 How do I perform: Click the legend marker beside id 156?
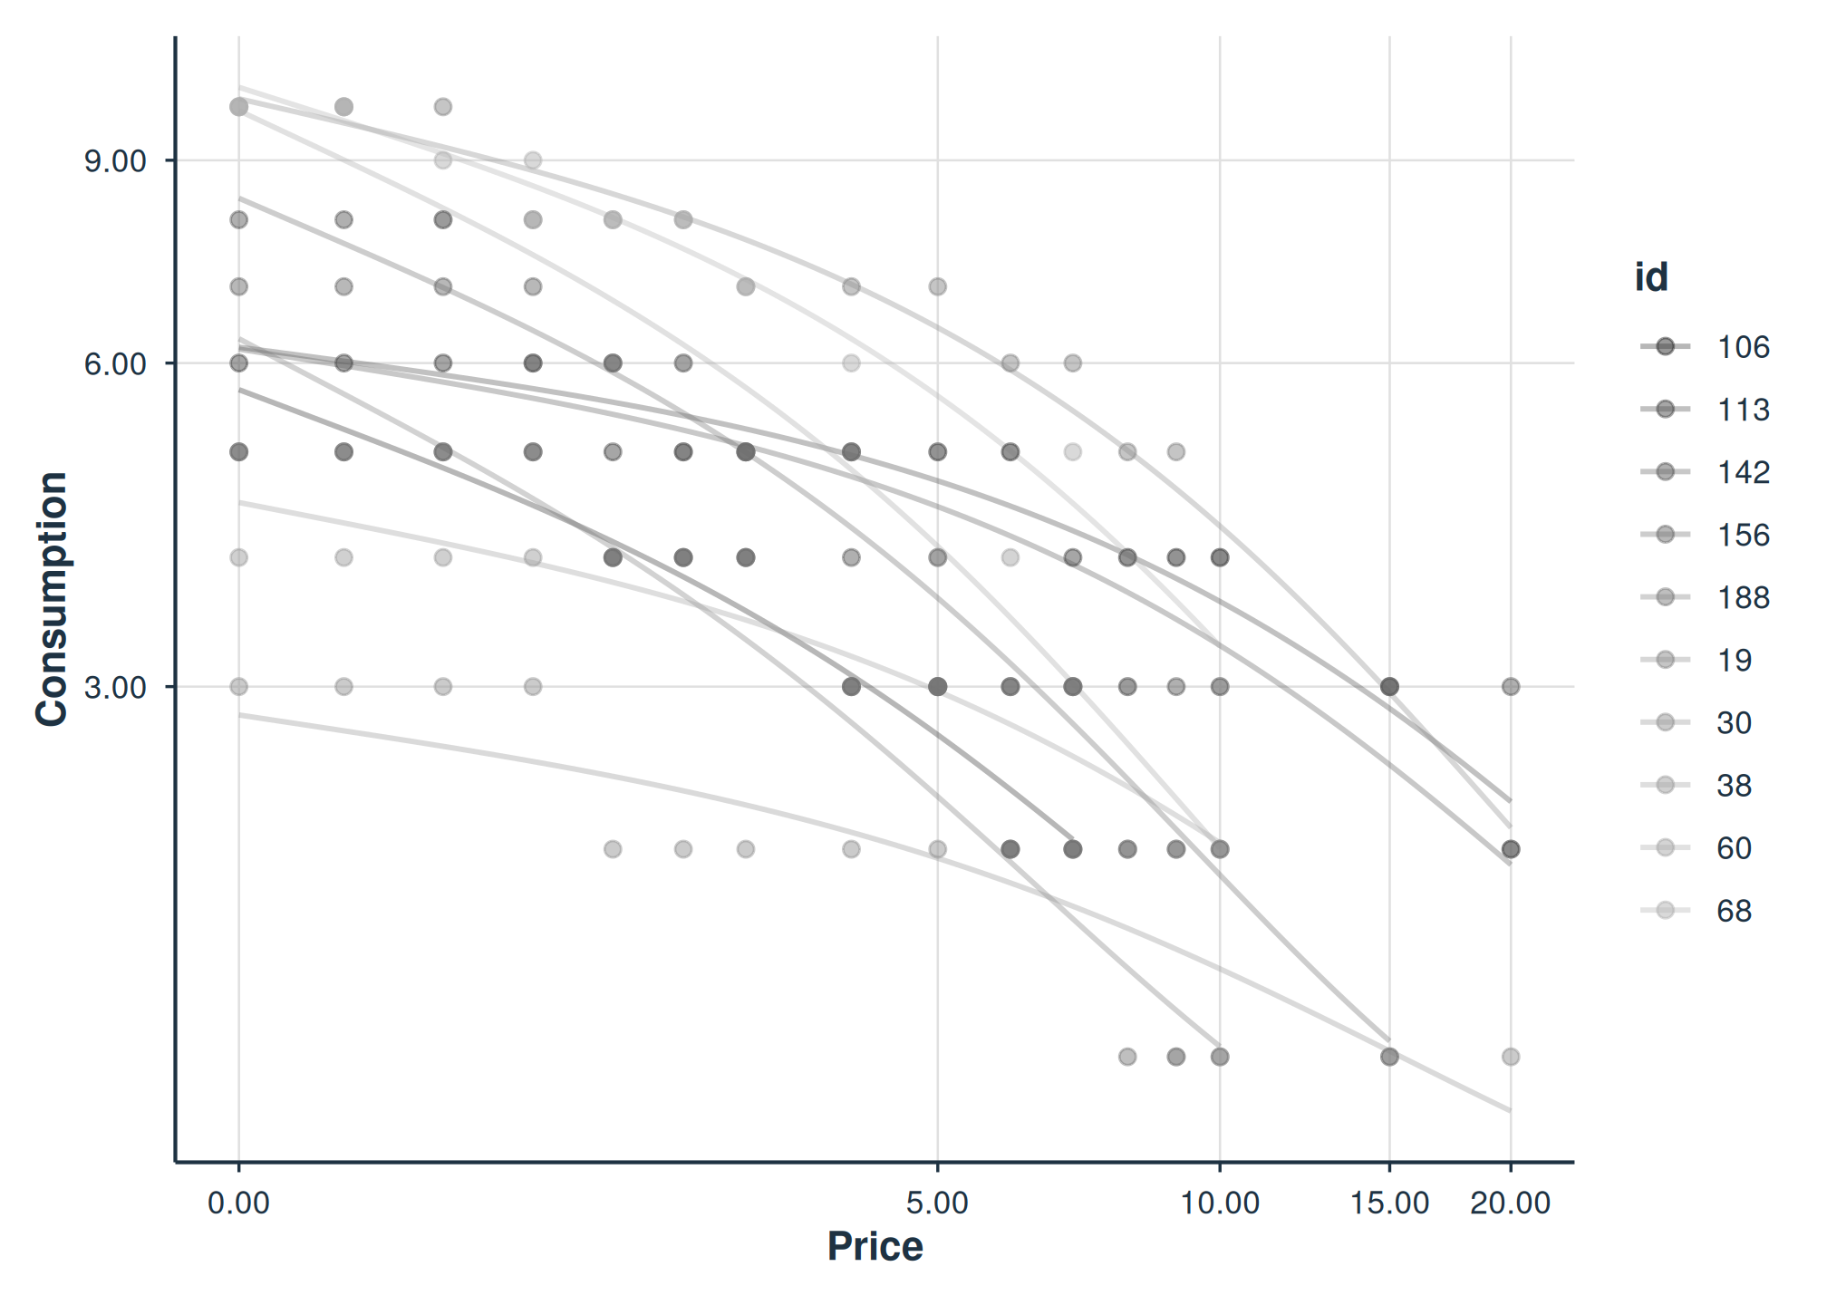[x=1665, y=535]
